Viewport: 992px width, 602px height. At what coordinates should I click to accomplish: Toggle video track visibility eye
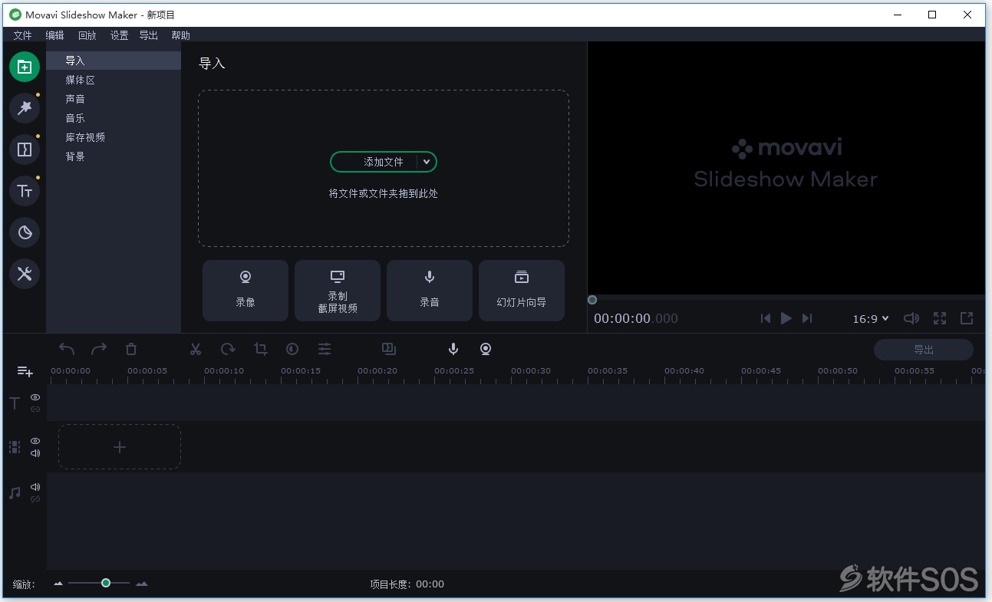pos(35,441)
